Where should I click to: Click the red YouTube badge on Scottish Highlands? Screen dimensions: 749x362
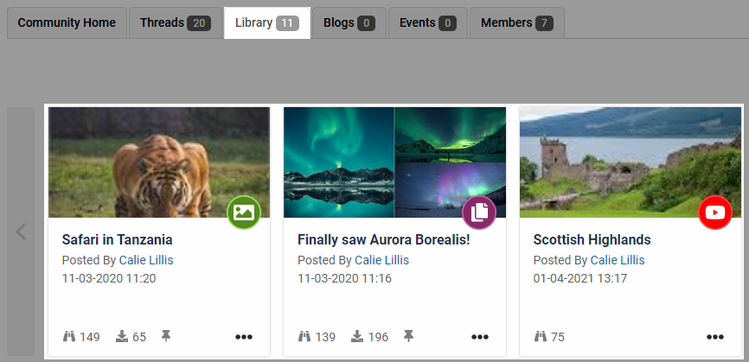tap(715, 213)
